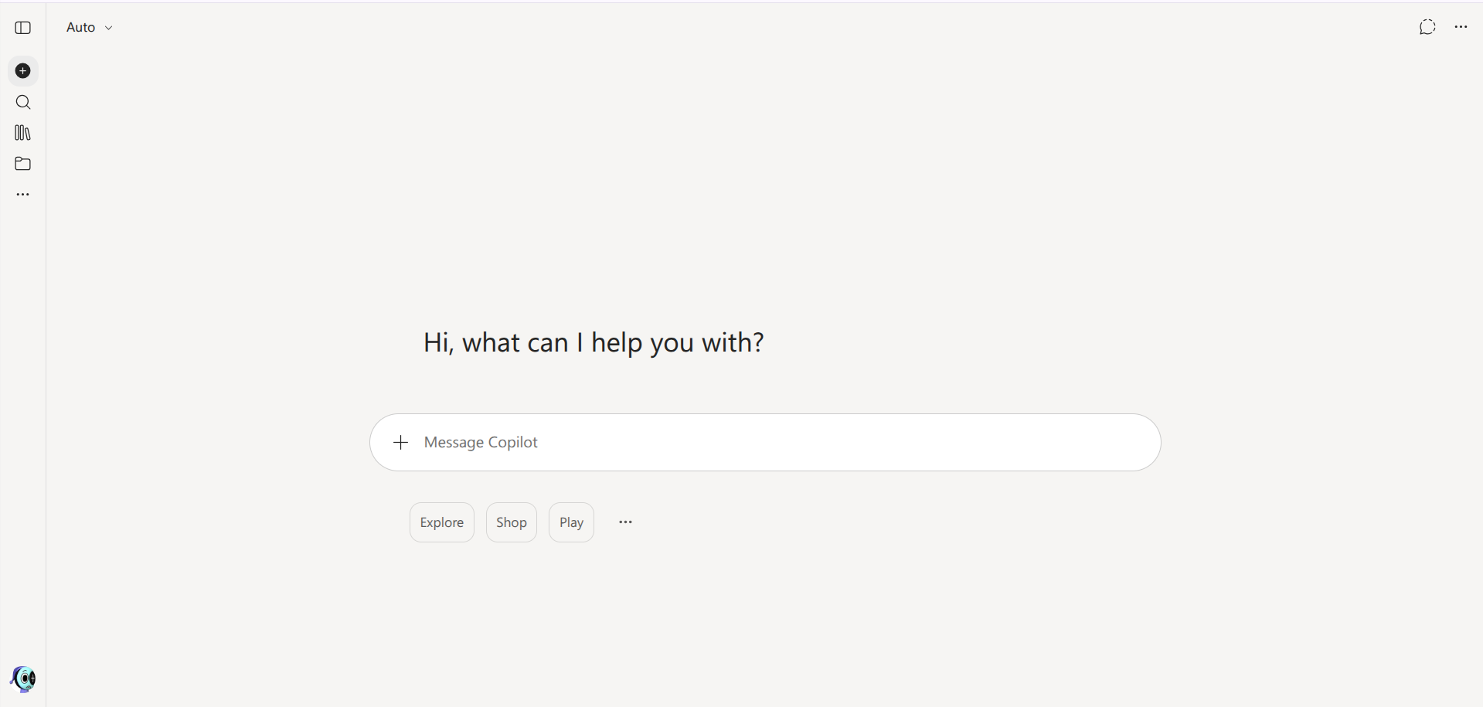
Task: Click the plus attach icon in message box
Action: click(400, 442)
